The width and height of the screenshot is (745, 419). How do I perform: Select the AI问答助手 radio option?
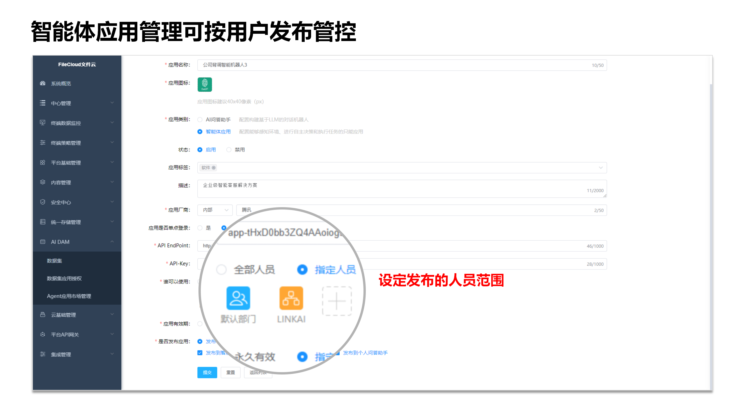[200, 120]
